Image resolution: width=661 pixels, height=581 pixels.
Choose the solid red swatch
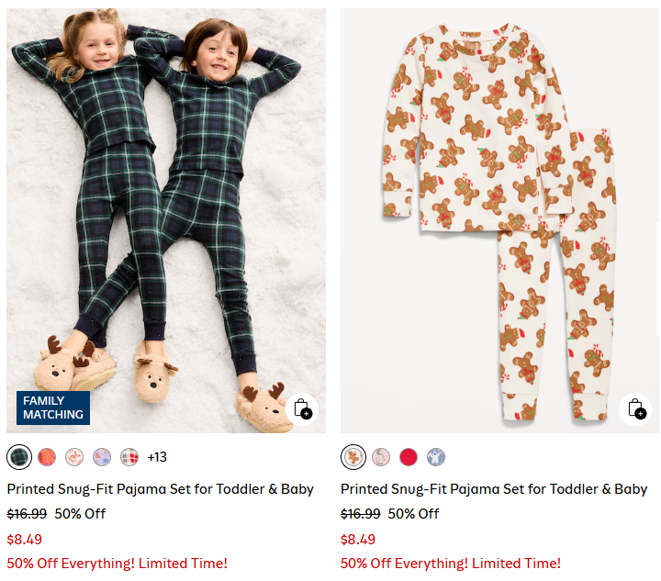point(409,456)
